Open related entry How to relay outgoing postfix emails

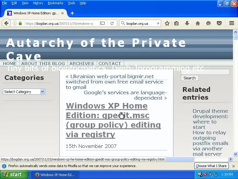point(210,143)
